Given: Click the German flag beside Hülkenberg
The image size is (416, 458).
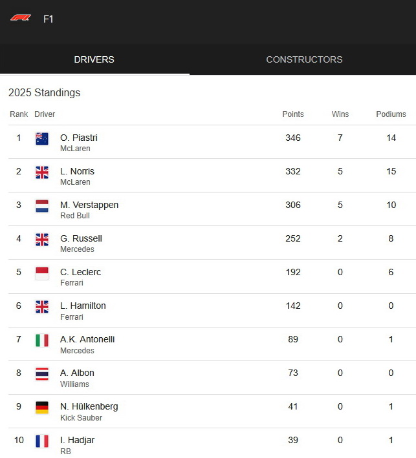Looking at the screenshot, I should coord(42,407).
